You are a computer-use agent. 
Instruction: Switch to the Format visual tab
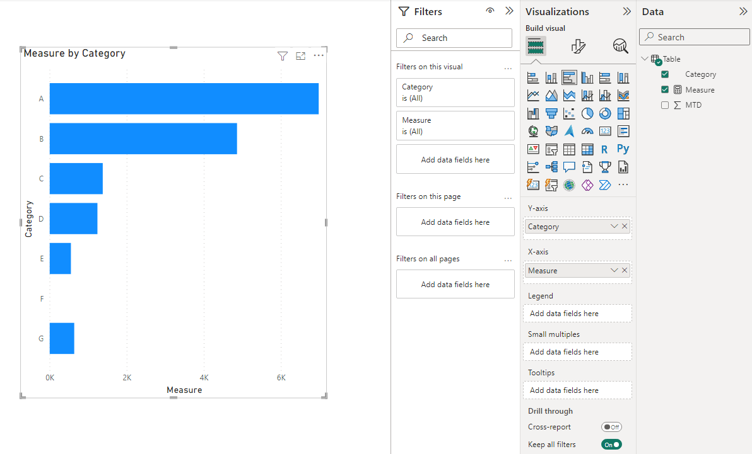coord(579,46)
